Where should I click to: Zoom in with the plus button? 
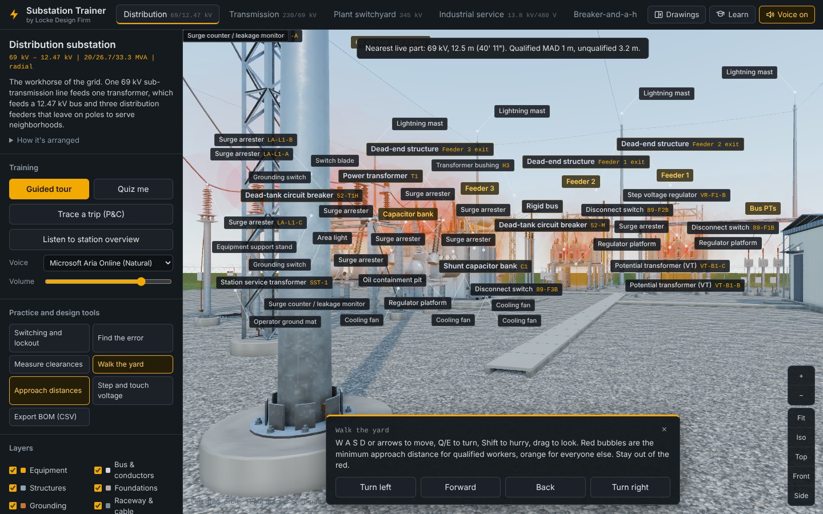[801, 376]
